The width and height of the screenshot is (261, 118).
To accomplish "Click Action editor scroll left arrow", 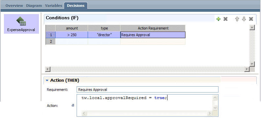I will [x=84, y=113].
